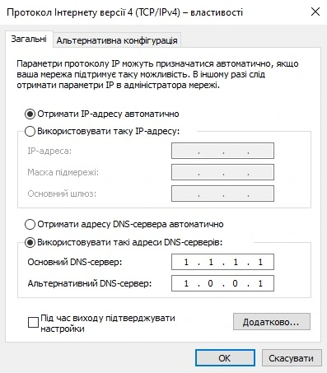
Task: Open advanced settings with Додатково button
Action: pyautogui.click(x=272, y=322)
